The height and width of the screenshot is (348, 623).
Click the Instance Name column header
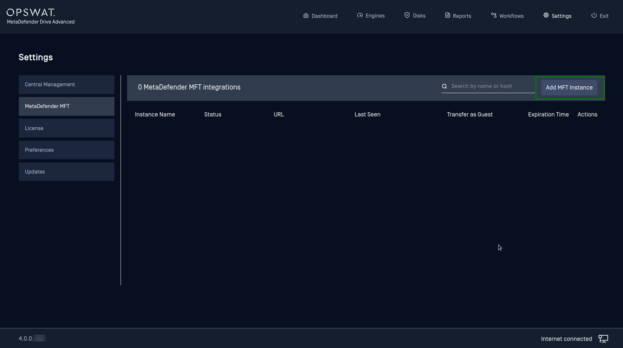click(x=155, y=114)
